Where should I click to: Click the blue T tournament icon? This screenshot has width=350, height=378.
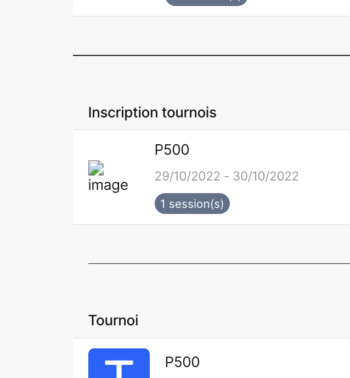(x=119, y=363)
